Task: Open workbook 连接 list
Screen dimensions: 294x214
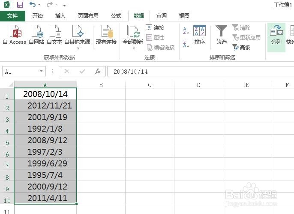Action: 155,27
